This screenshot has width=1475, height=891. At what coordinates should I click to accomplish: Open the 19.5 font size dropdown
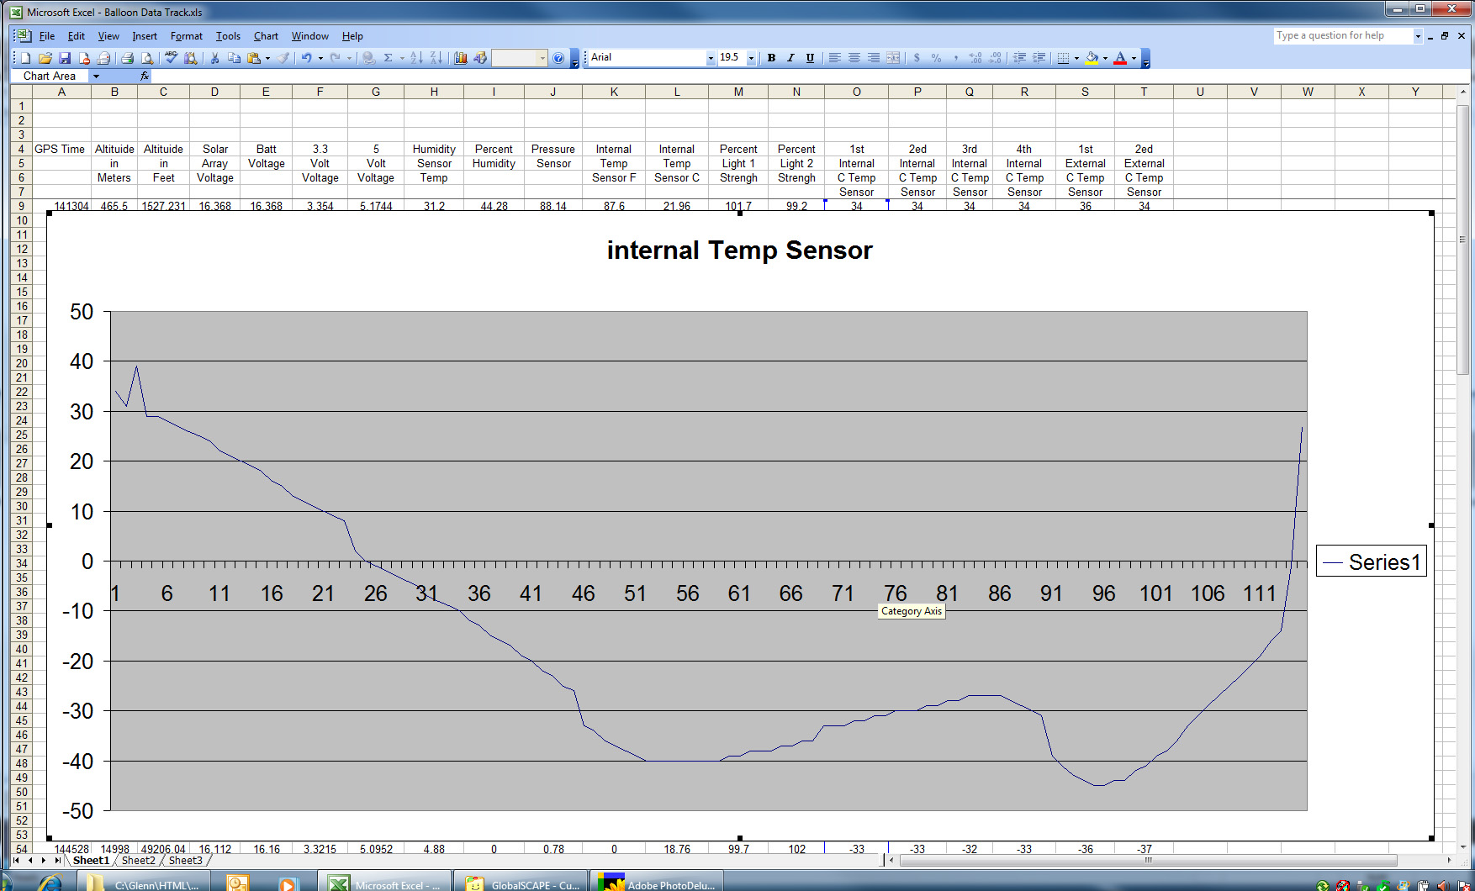751,58
